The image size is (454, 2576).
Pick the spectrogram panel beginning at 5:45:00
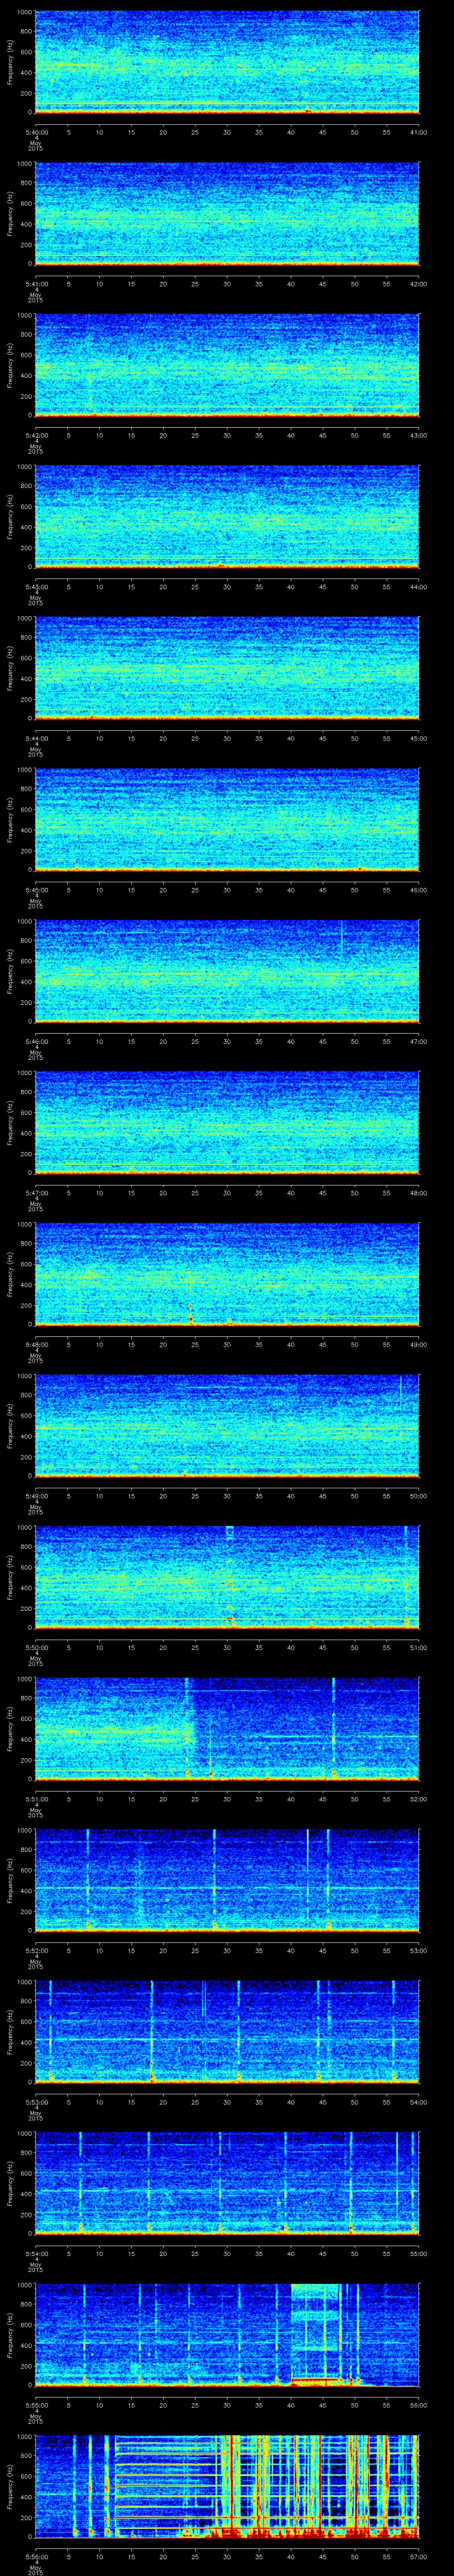click(227, 820)
